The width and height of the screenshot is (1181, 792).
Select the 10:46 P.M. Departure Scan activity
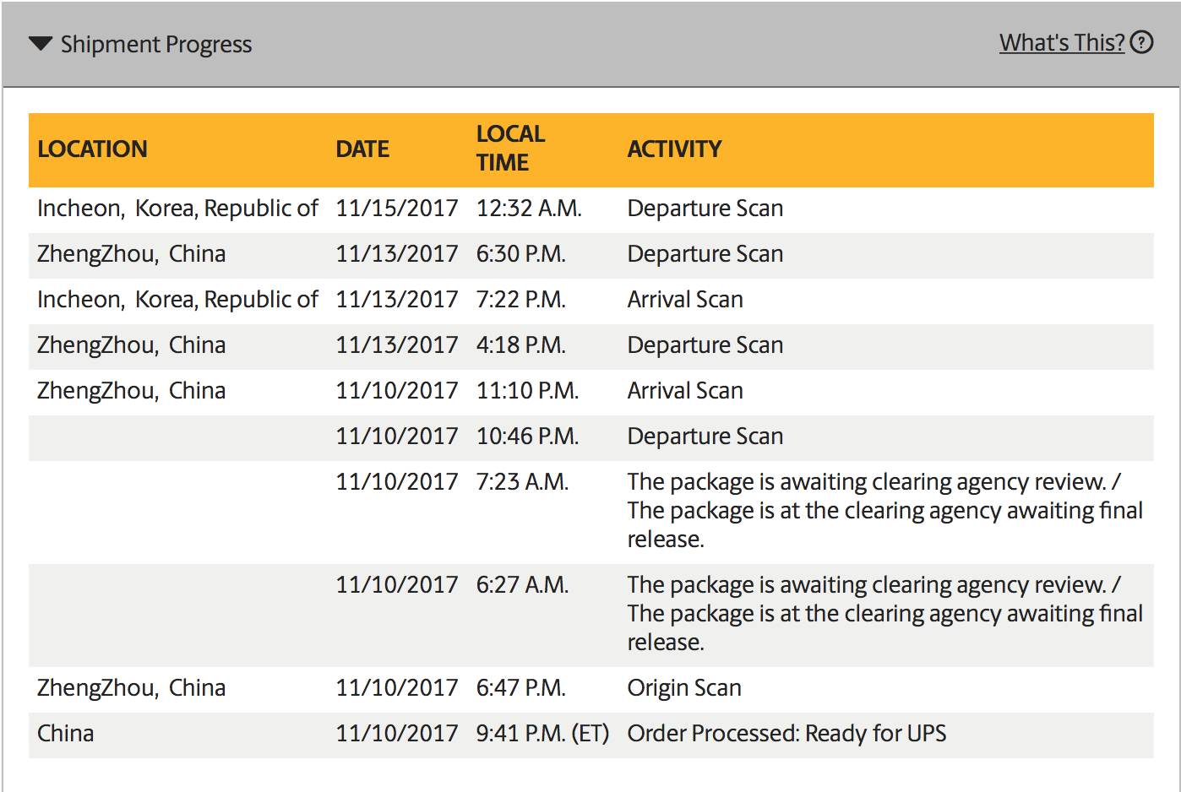pos(705,437)
